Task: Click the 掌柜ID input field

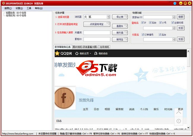Action: [97, 39]
